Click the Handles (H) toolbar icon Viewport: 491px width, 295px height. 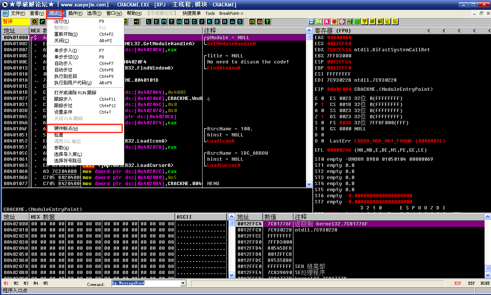[x=187, y=22]
